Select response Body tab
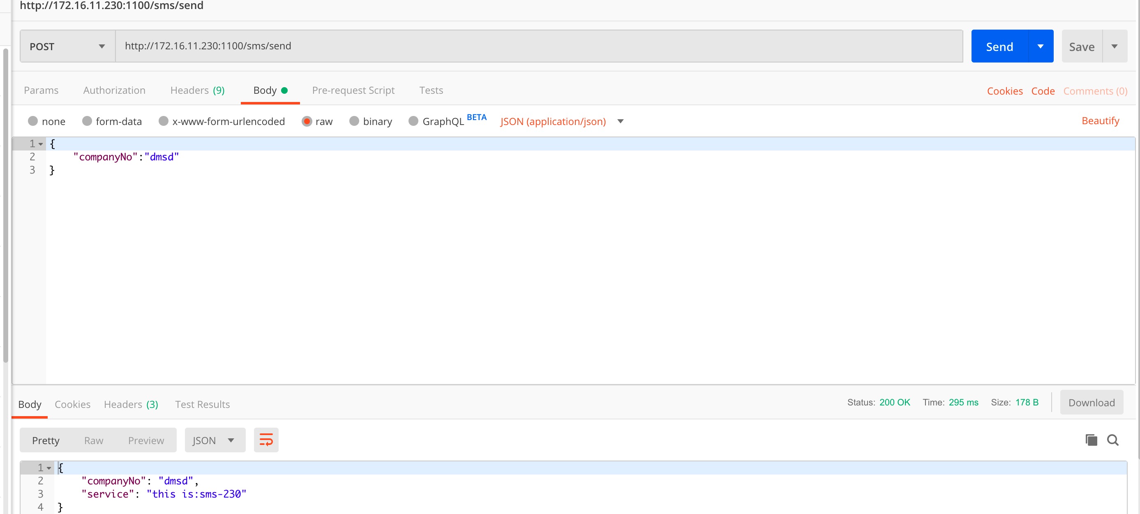The width and height of the screenshot is (1140, 514). pos(30,404)
